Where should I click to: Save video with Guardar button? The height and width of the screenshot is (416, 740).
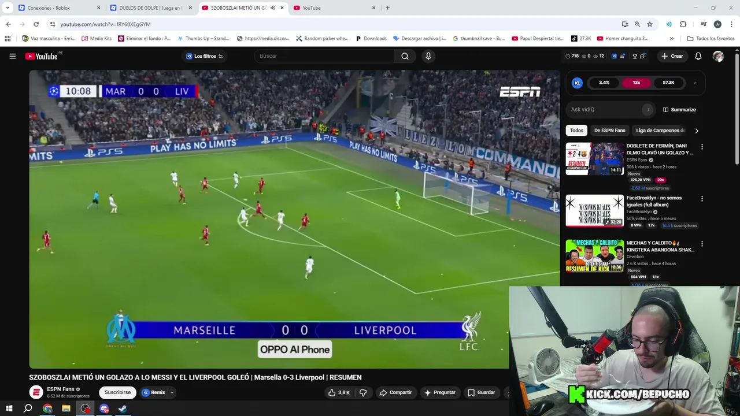482,392
